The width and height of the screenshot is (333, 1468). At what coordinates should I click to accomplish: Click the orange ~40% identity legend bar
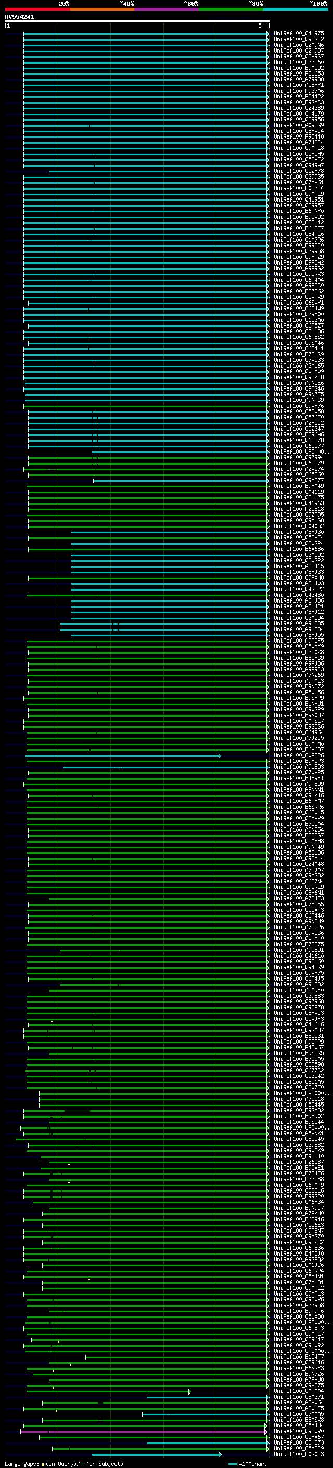pyautogui.click(x=102, y=9)
